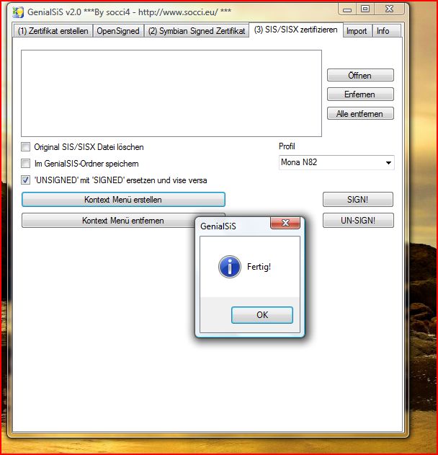The image size is (438, 455).
Task: Maximize the GenialSiS main window
Action: tap(365, 9)
